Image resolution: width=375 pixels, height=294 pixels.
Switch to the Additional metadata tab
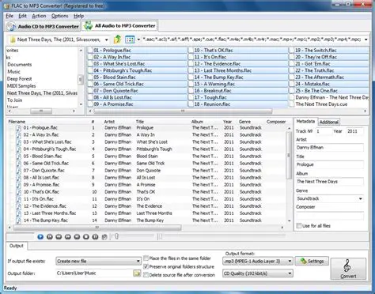click(x=329, y=122)
